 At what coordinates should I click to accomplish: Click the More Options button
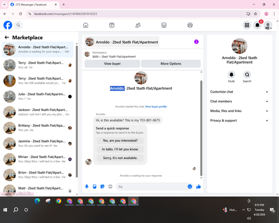(171, 64)
